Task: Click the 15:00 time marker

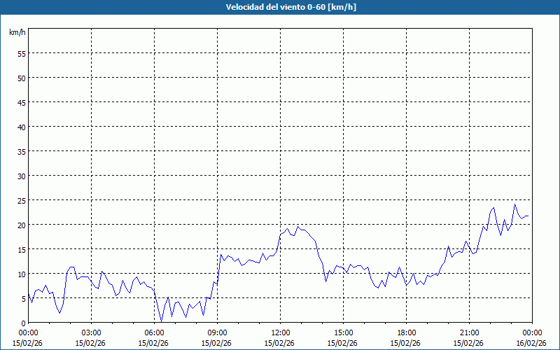Action: click(x=343, y=332)
